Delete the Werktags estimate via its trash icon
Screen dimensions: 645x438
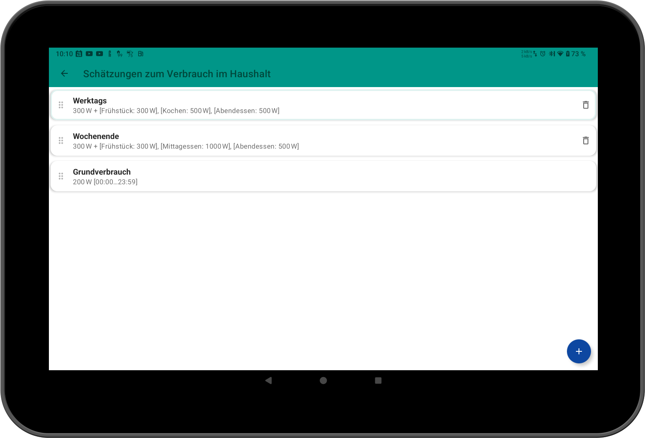pyautogui.click(x=585, y=105)
